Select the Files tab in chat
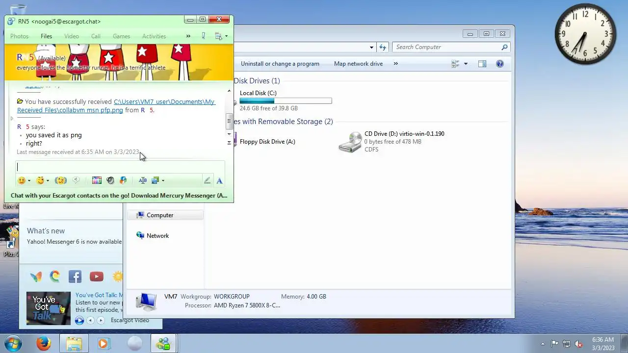This screenshot has height=353, width=628. 46,36
